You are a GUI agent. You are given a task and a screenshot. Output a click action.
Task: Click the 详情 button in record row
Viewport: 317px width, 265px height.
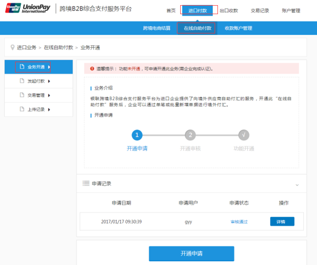point(282,221)
